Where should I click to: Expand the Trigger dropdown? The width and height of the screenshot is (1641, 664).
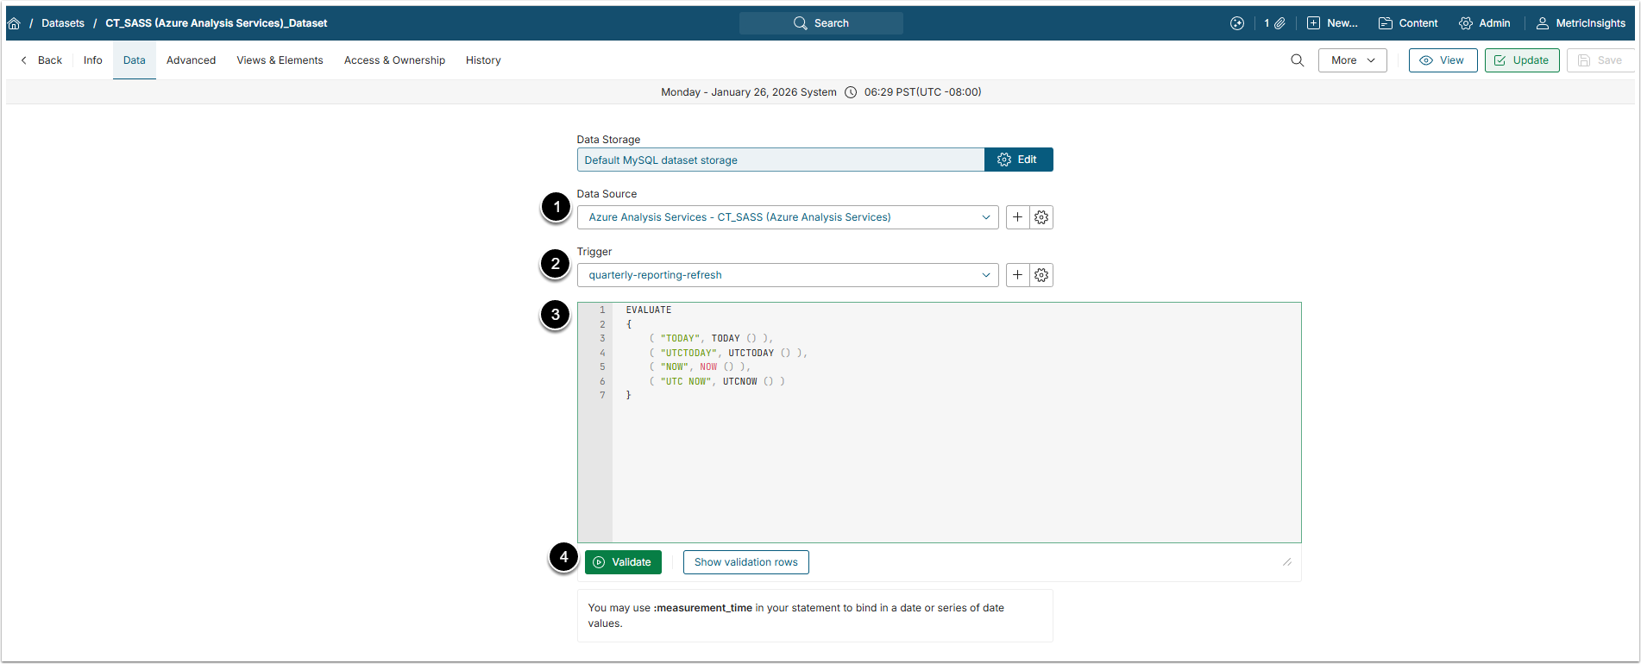(x=985, y=275)
